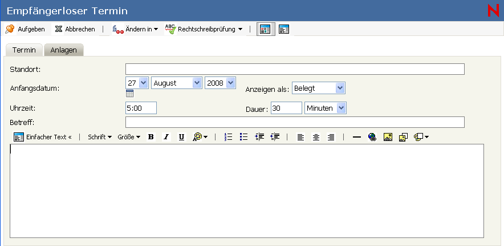
Task: Align text left
Action: pos(300,137)
